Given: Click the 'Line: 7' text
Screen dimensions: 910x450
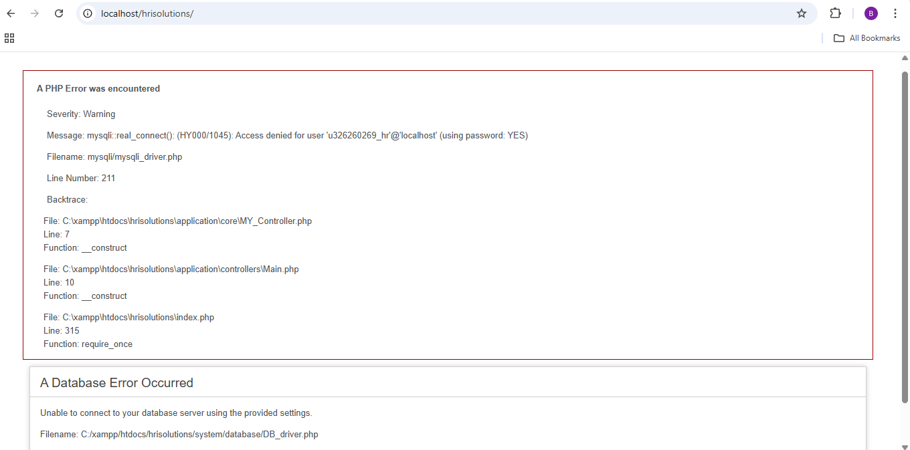Looking at the screenshot, I should coord(57,235).
